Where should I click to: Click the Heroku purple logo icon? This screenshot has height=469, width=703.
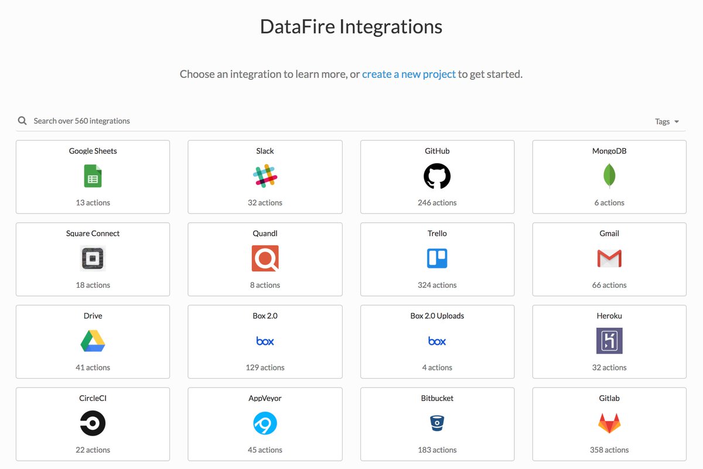609,341
